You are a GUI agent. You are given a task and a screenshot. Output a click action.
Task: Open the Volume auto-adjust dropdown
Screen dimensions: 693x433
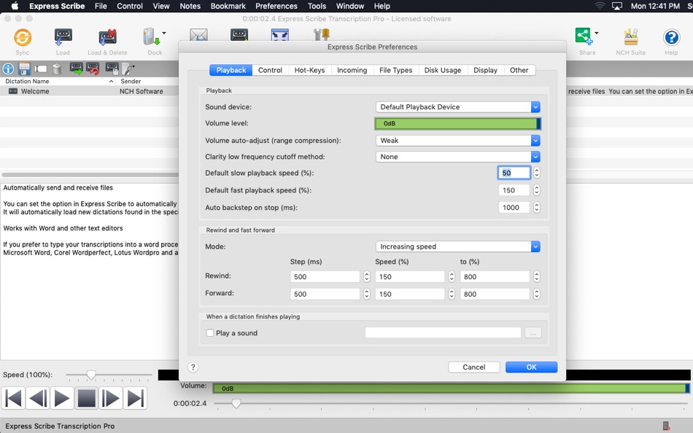click(x=457, y=140)
